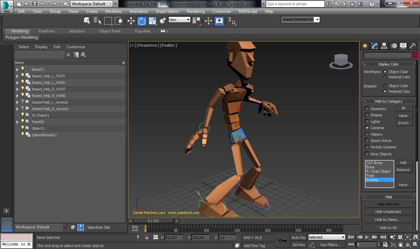Open the View reference coordinate dropdown

(x=179, y=20)
